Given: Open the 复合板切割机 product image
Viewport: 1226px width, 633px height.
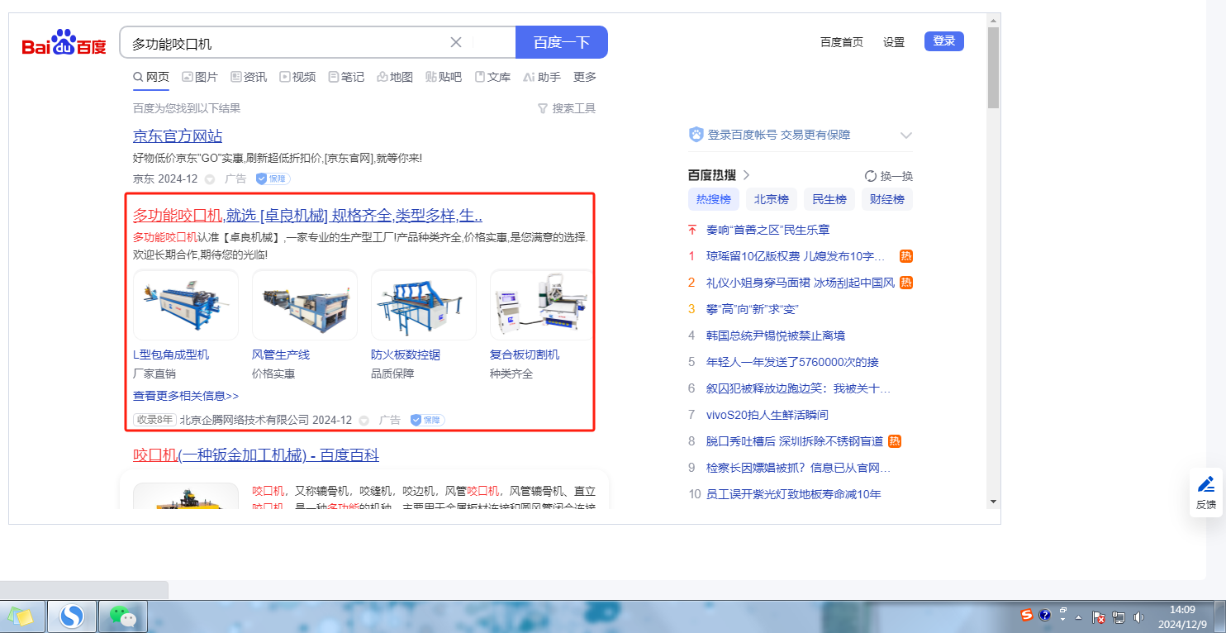Looking at the screenshot, I should coord(541,305).
